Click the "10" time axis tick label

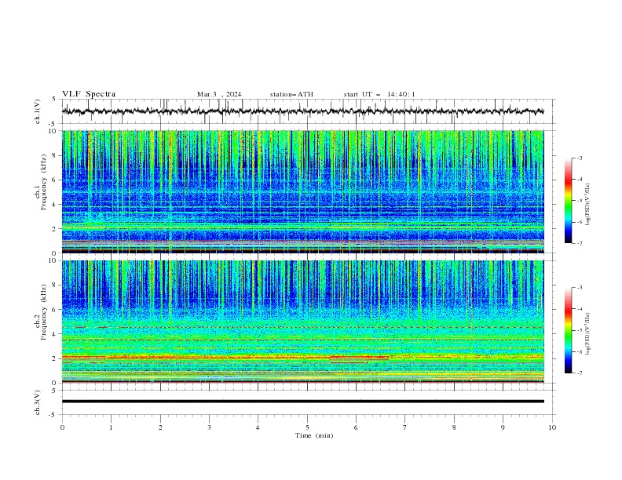pyautogui.click(x=552, y=427)
